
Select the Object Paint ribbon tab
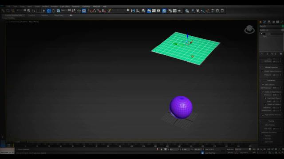click(x=59, y=15)
